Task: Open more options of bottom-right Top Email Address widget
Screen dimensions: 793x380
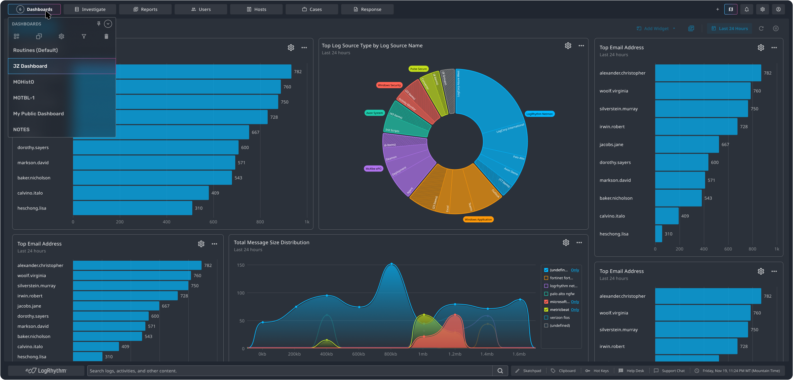Action: click(x=774, y=271)
